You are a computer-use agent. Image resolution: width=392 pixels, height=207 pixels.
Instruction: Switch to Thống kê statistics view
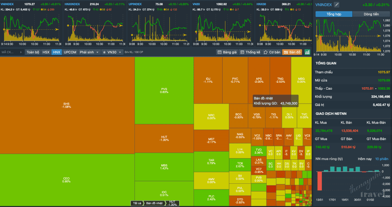250,52
